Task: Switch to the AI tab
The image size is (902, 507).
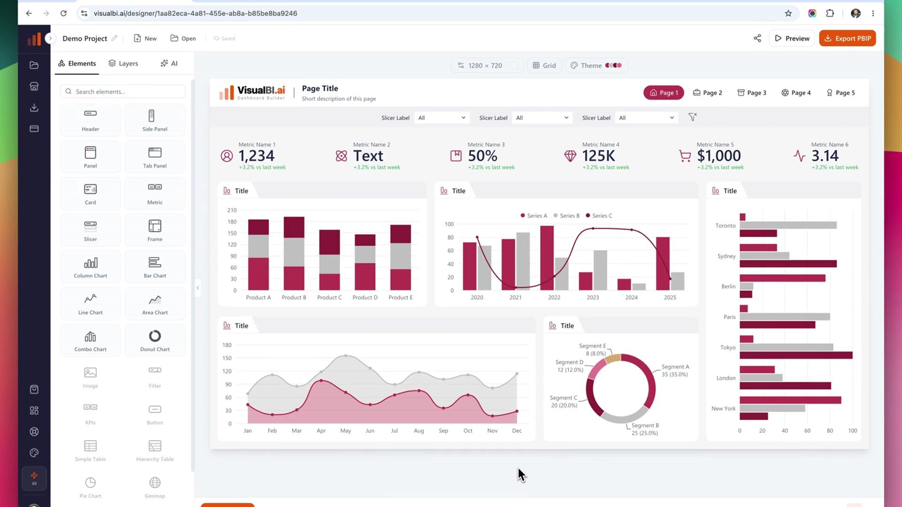Action: click(x=169, y=63)
